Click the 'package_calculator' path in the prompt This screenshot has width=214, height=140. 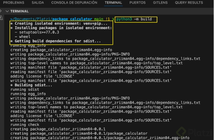point(72,19)
